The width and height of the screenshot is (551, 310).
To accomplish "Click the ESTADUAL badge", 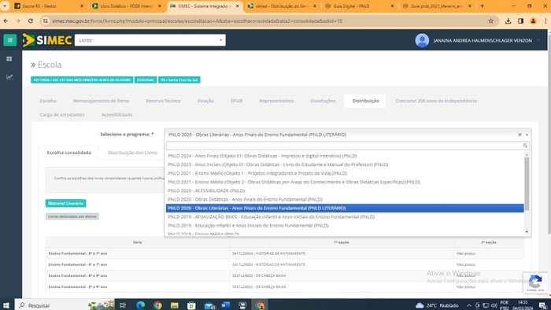I will tap(146, 79).
